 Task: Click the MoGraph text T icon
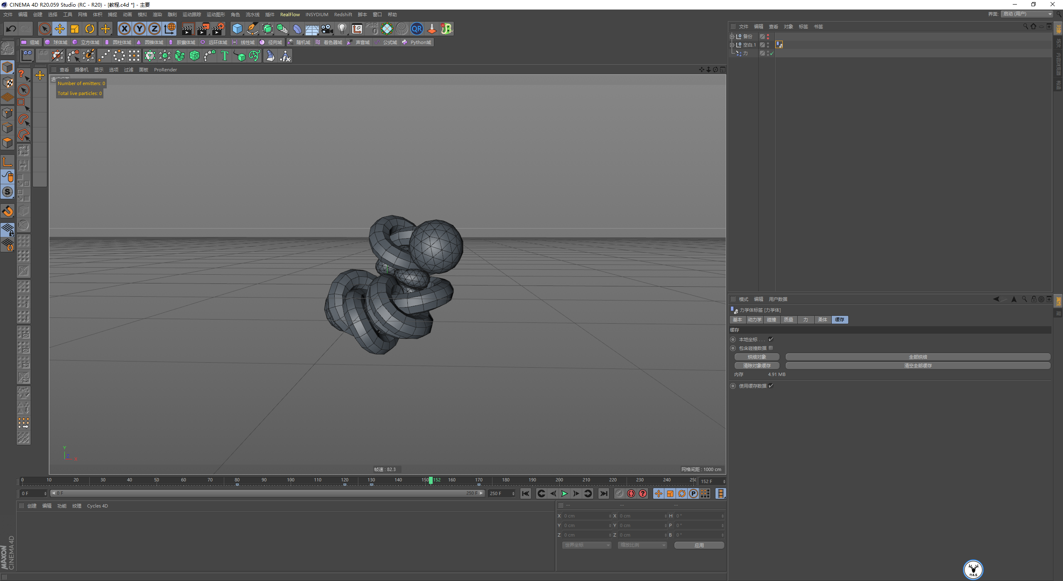click(x=225, y=56)
